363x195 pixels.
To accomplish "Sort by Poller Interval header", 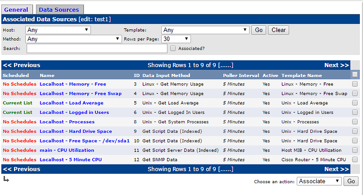I will 241,75.
